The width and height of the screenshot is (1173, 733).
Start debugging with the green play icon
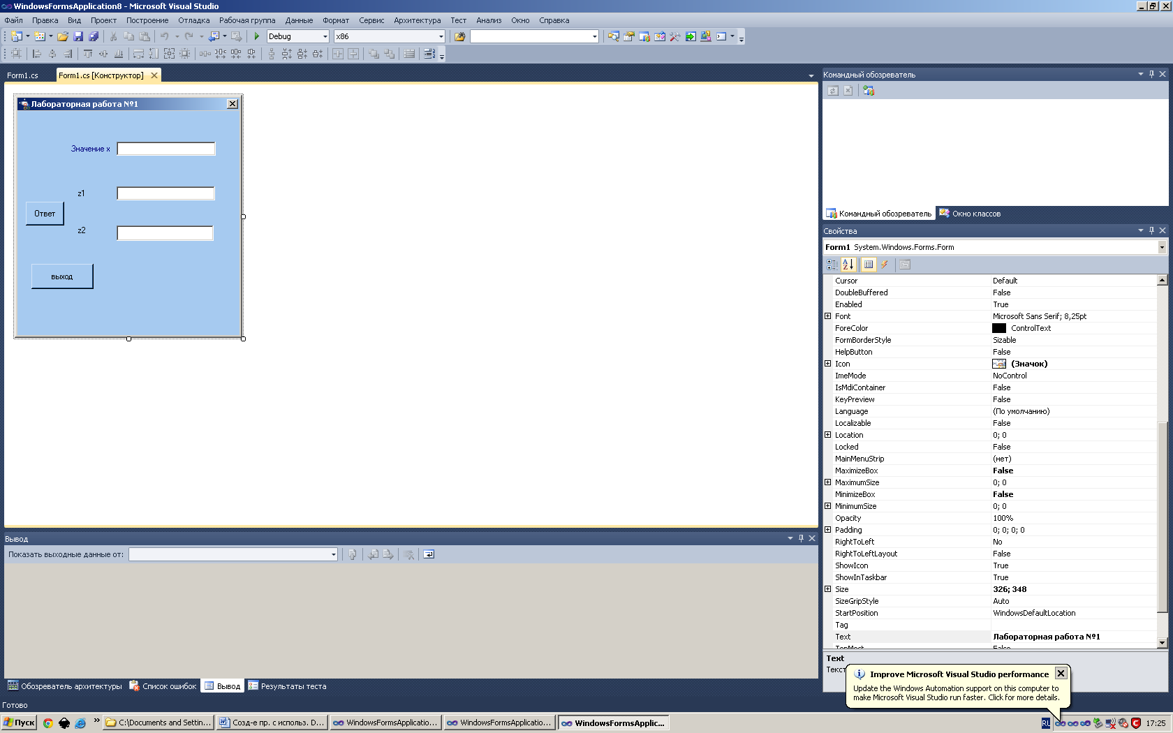pos(256,36)
